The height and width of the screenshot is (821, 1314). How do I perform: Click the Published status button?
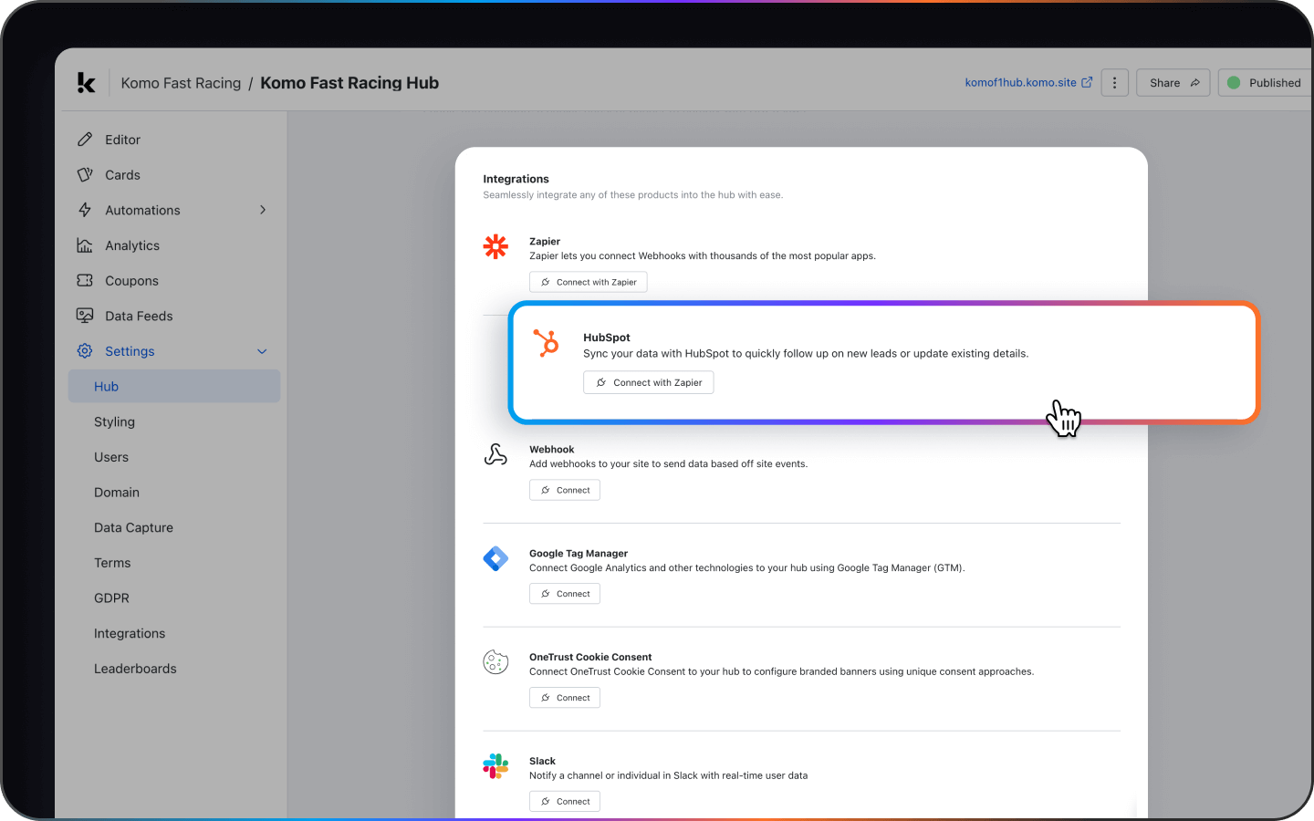1267,82
